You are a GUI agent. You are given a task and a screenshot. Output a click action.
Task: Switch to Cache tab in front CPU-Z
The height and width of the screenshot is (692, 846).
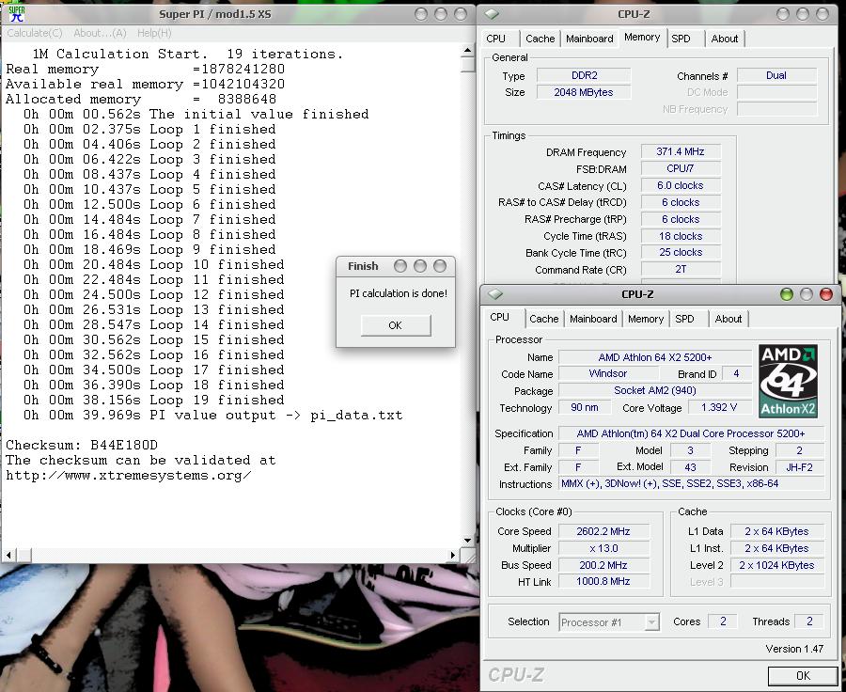(544, 319)
